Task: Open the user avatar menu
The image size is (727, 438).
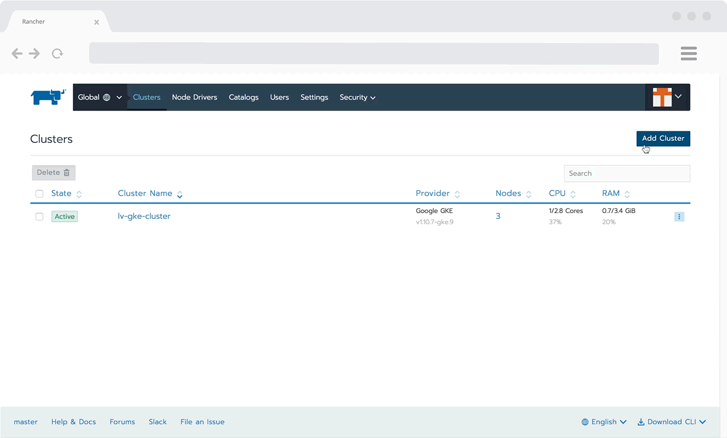Action: pyautogui.click(x=667, y=97)
